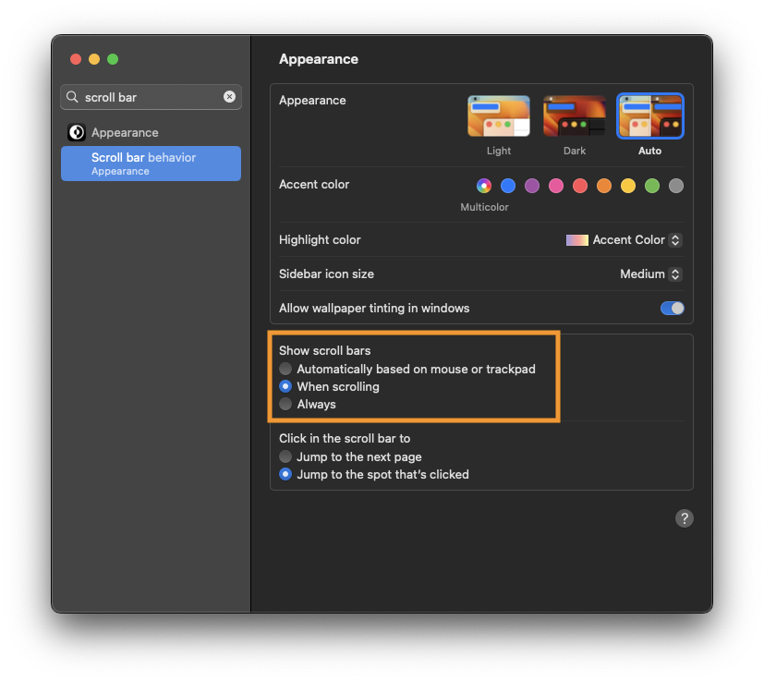Click the Appearance icon in the sidebar
Screen dimensions: 764x681
77,132
